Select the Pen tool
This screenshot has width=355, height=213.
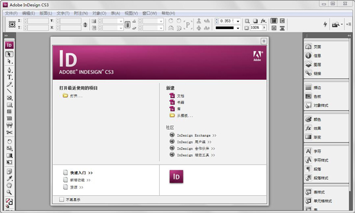pos(9,70)
